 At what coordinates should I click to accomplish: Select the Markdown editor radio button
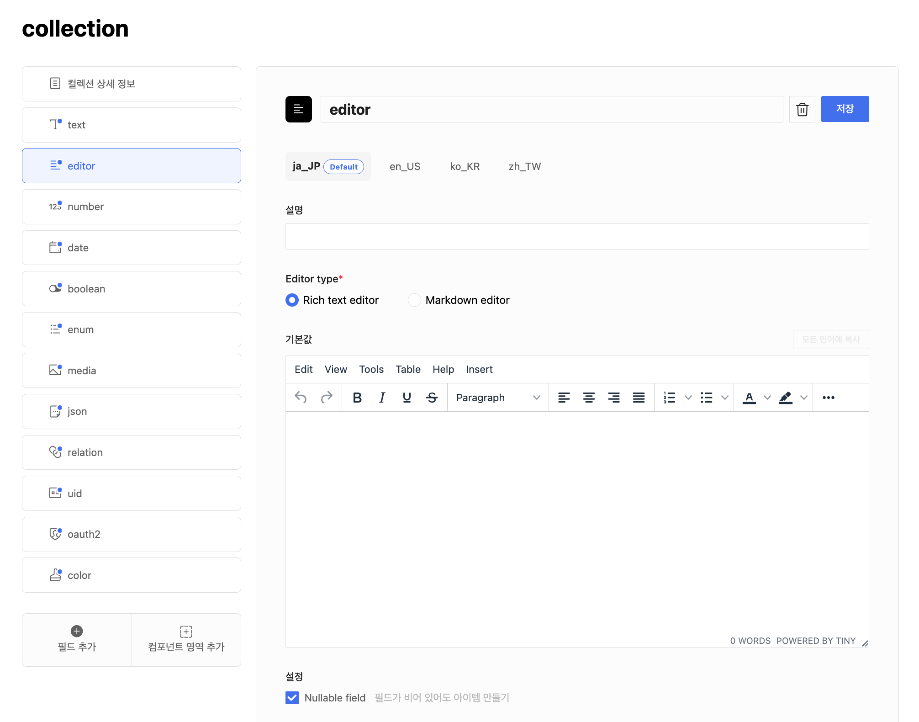point(414,300)
